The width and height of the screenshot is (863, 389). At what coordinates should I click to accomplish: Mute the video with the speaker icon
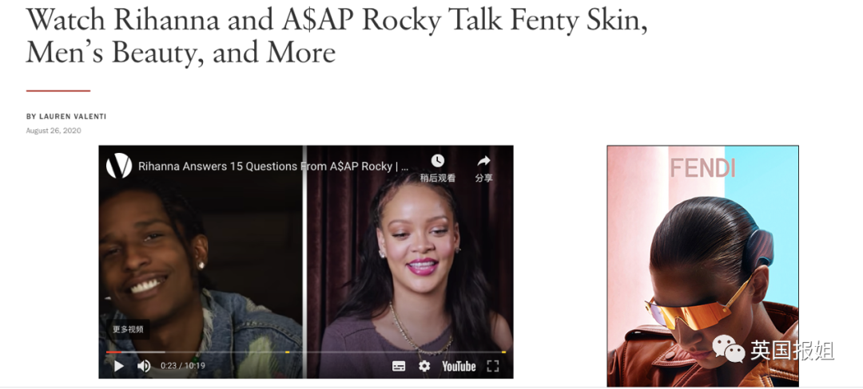click(144, 366)
